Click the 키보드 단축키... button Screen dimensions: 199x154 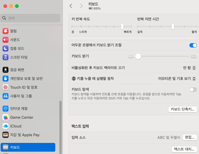[x=182, y=109]
